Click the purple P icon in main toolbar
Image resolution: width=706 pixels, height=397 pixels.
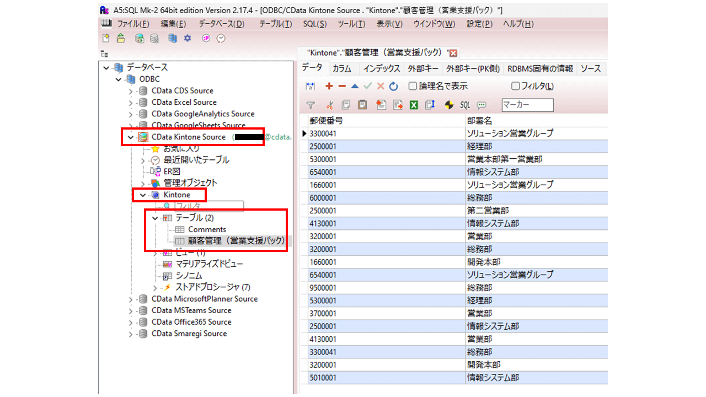coord(206,39)
